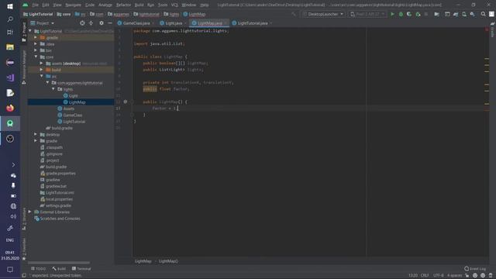Expand the desktop module folder
The width and height of the screenshot is (496, 279).
pyautogui.click(x=36, y=134)
